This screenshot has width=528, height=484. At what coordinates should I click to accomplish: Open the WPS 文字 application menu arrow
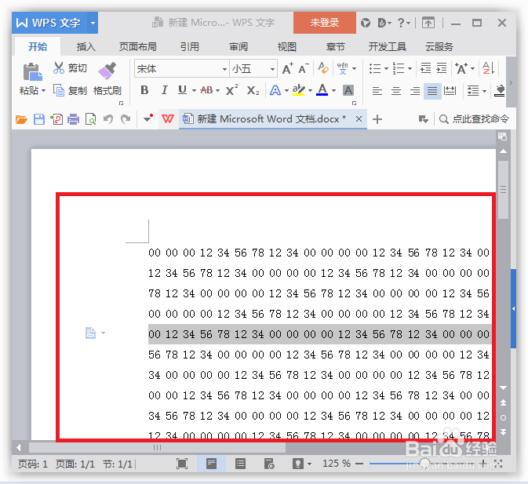pyautogui.click(x=93, y=23)
